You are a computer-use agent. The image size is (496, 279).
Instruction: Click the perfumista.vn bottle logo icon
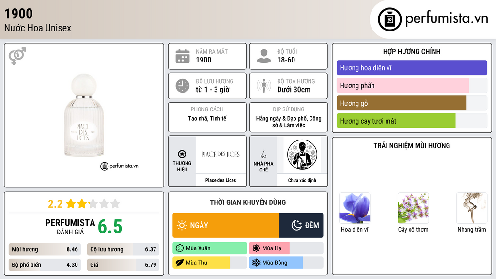click(389, 19)
